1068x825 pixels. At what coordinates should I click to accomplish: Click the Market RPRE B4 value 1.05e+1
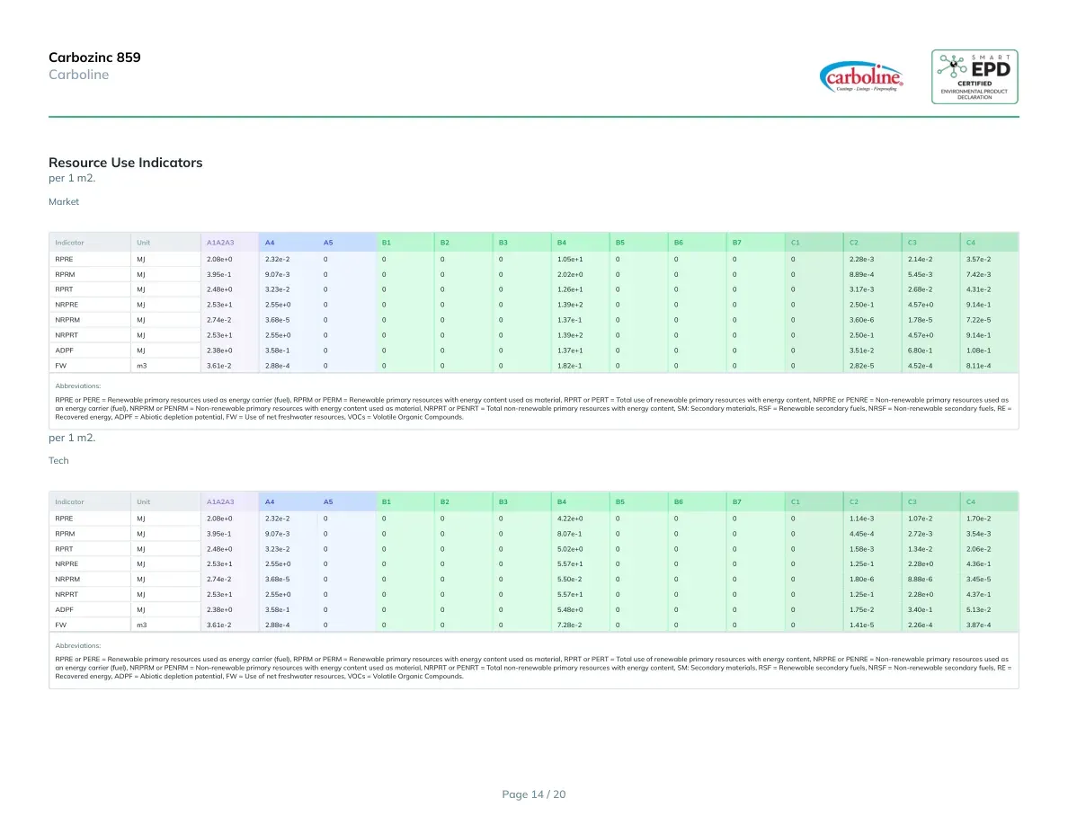coord(570,260)
